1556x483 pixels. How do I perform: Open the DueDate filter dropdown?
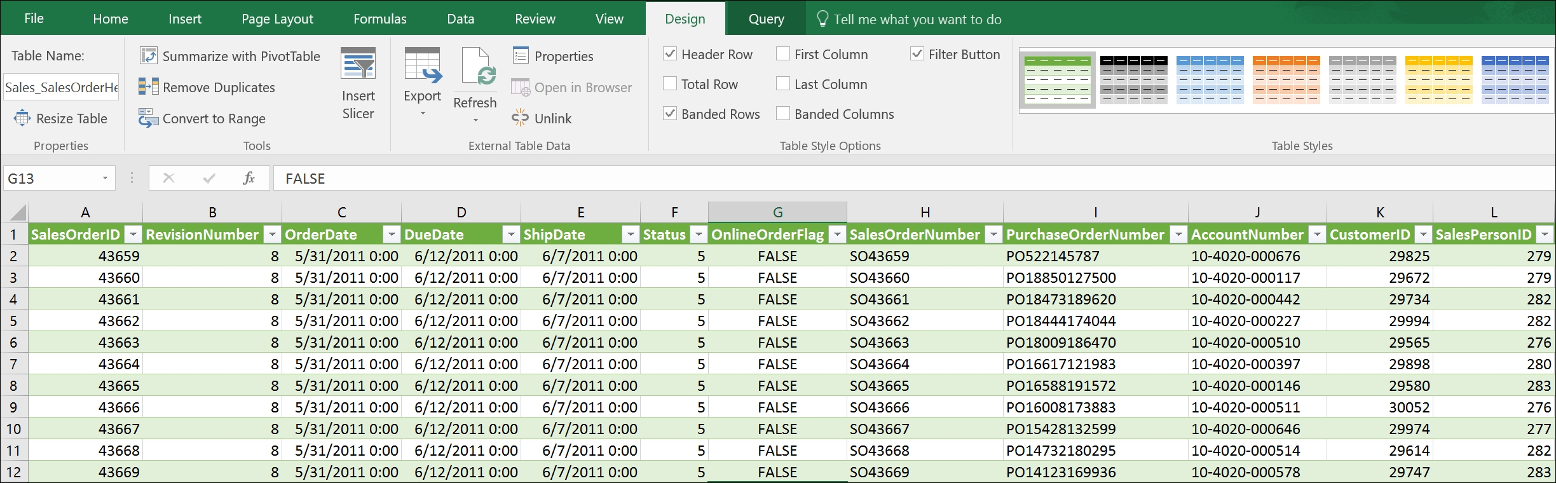click(x=511, y=235)
